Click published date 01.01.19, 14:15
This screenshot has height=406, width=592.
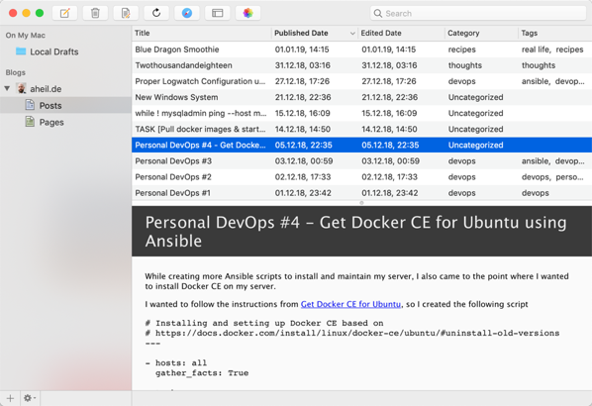pos(302,50)
